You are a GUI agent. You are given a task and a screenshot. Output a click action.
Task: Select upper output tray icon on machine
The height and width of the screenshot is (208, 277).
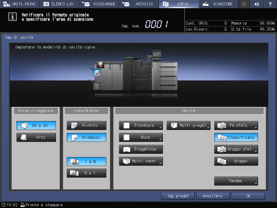pos(100,64)
